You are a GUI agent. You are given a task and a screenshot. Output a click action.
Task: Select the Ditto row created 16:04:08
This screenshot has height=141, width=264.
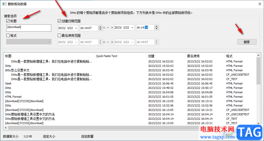(x=130, y=92)
